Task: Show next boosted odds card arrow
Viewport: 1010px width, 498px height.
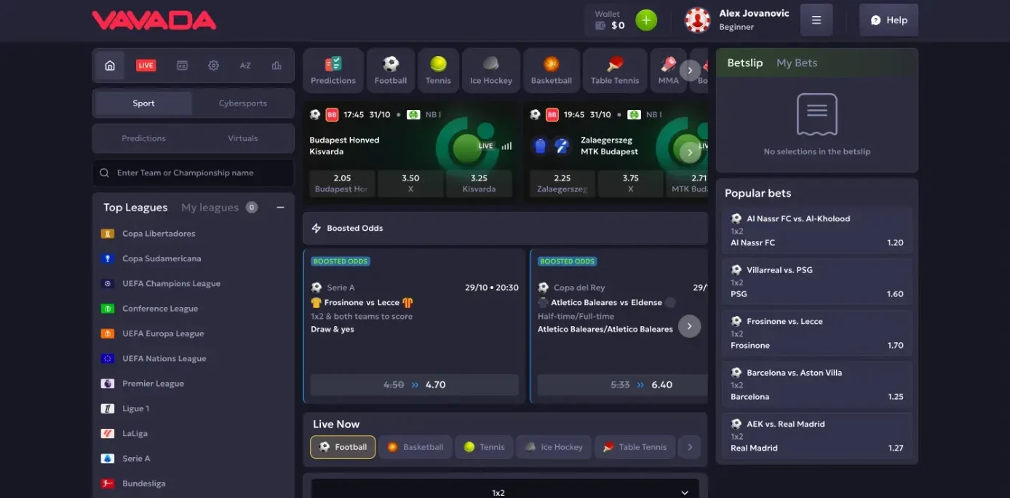Action: point(690,325)
